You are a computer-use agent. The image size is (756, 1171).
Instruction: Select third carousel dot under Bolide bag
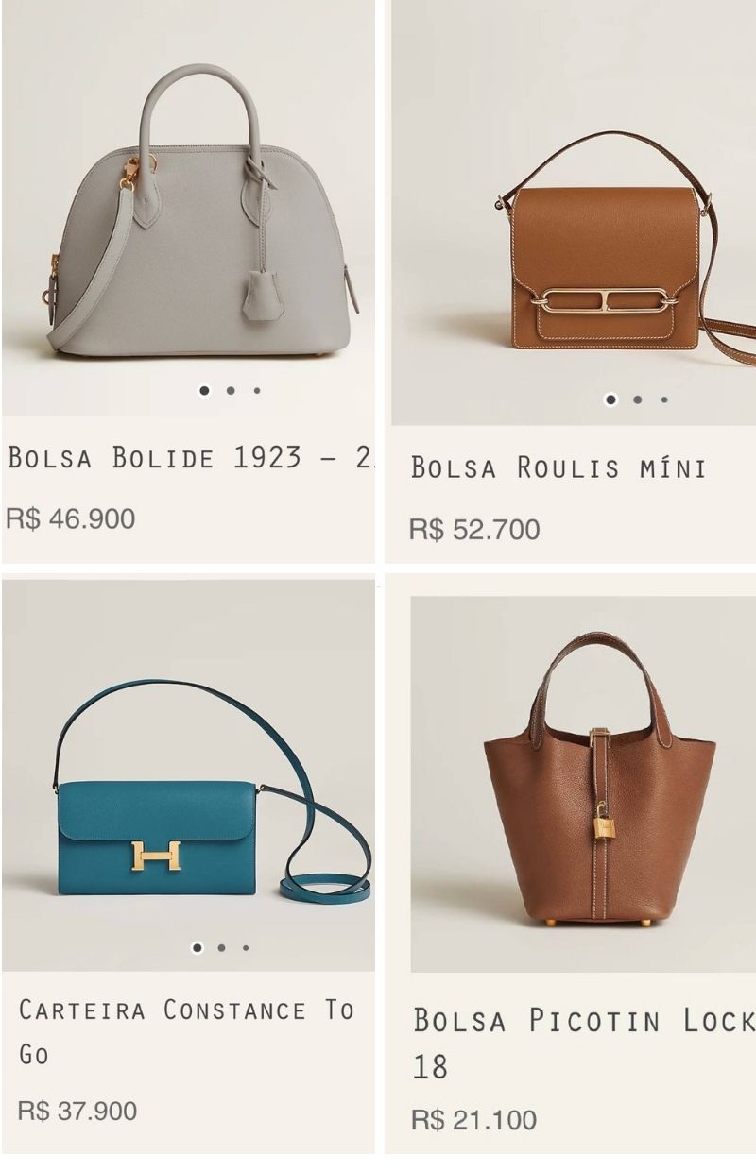tap(257, 390)
